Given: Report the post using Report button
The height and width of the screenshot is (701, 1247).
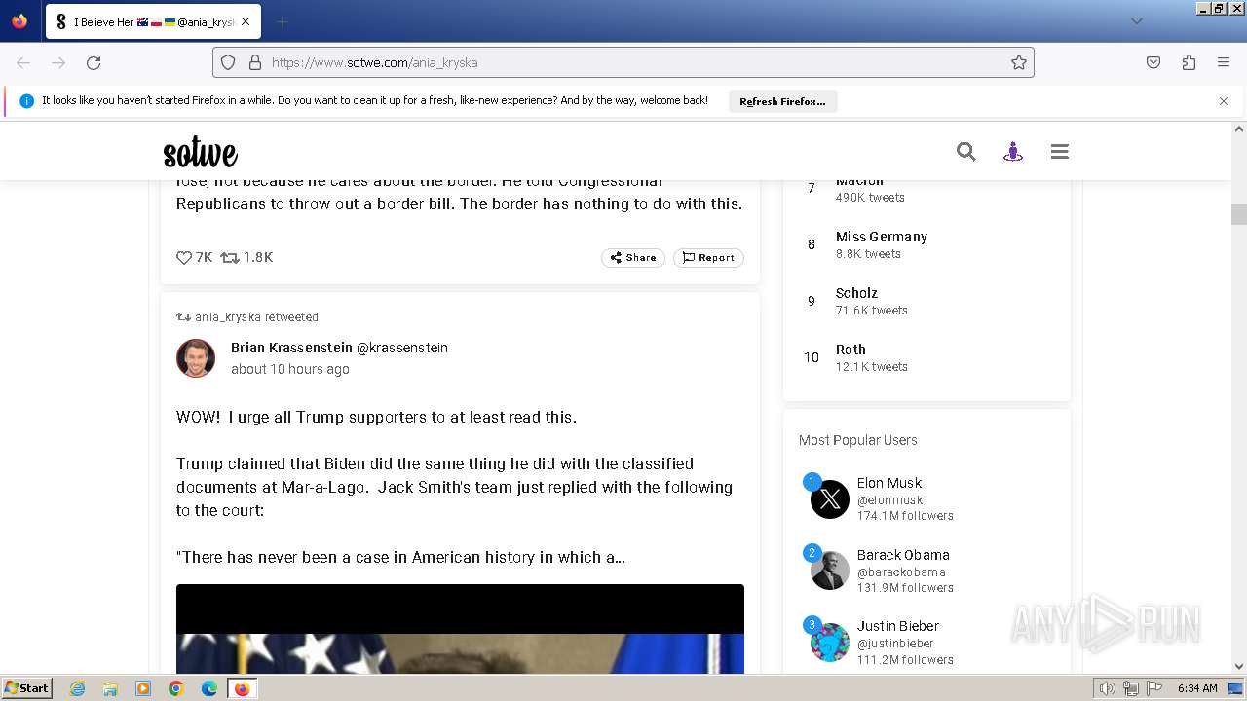Looking at the screenshot, I should [708, 258].
